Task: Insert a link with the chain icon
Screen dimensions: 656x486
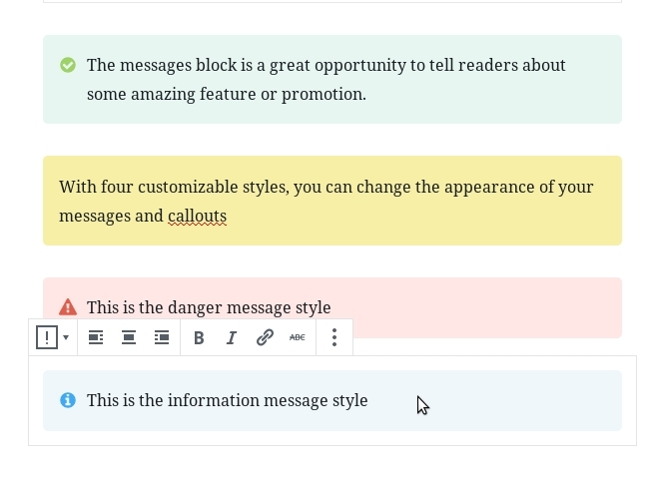Action: tap(265, 337)
